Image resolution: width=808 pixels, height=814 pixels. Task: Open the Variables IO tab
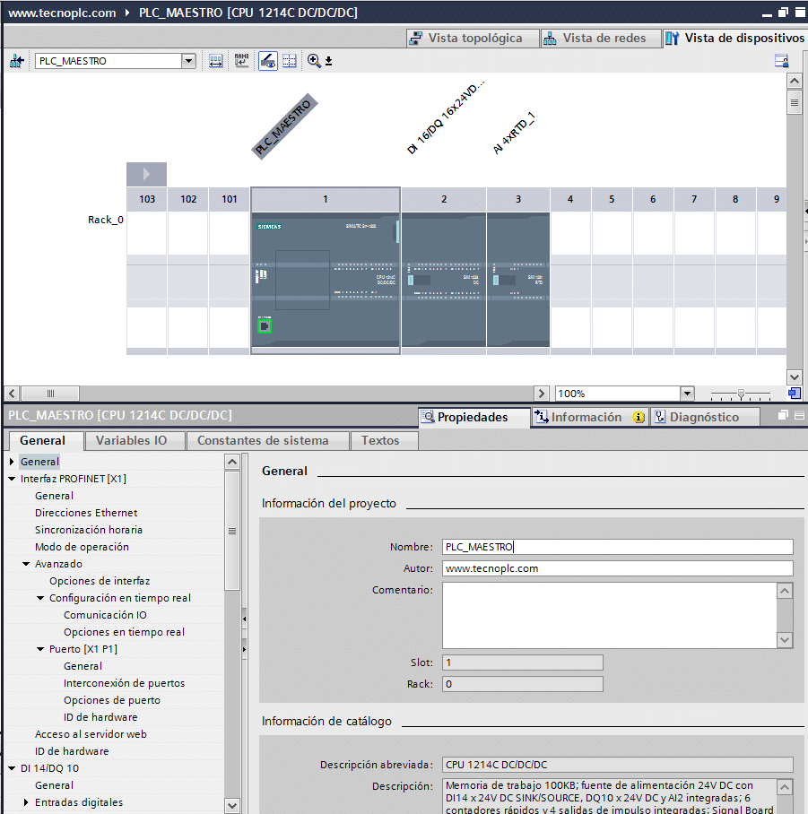click(131, 440)
